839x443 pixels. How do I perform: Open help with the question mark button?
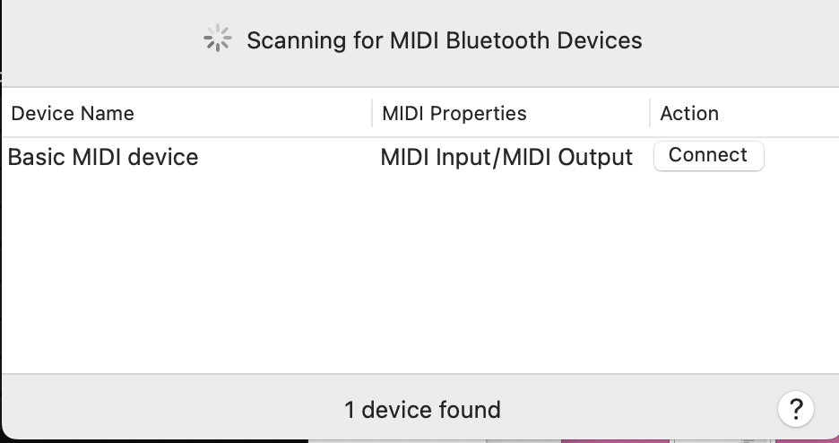[795, 410]
